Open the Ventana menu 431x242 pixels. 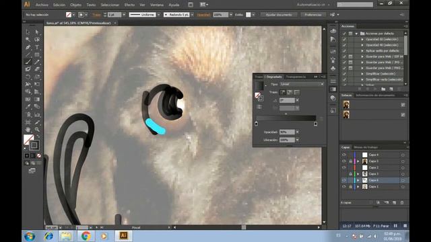click(x=157, y=5)
